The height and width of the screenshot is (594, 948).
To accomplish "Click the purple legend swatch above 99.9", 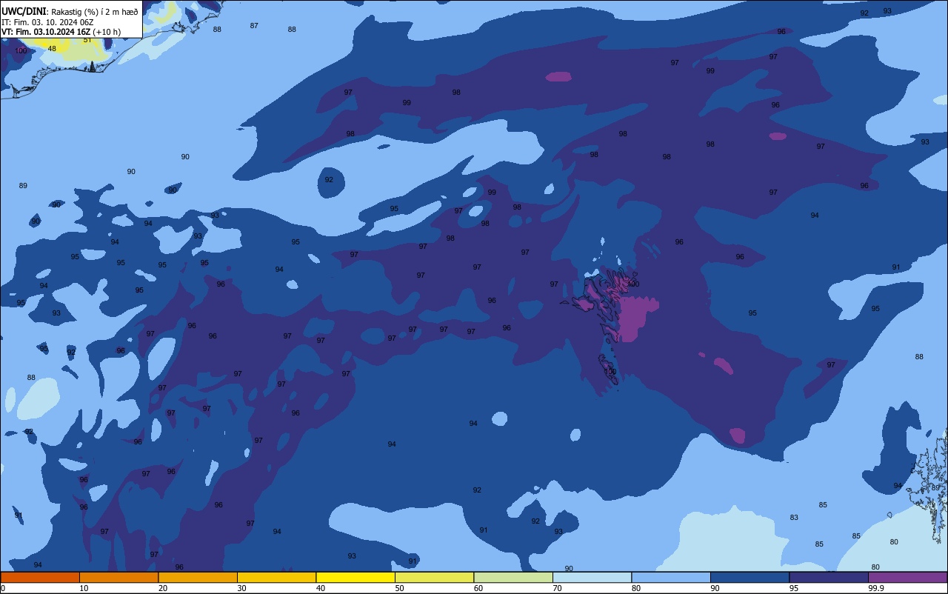I will (x=907, y=577).
